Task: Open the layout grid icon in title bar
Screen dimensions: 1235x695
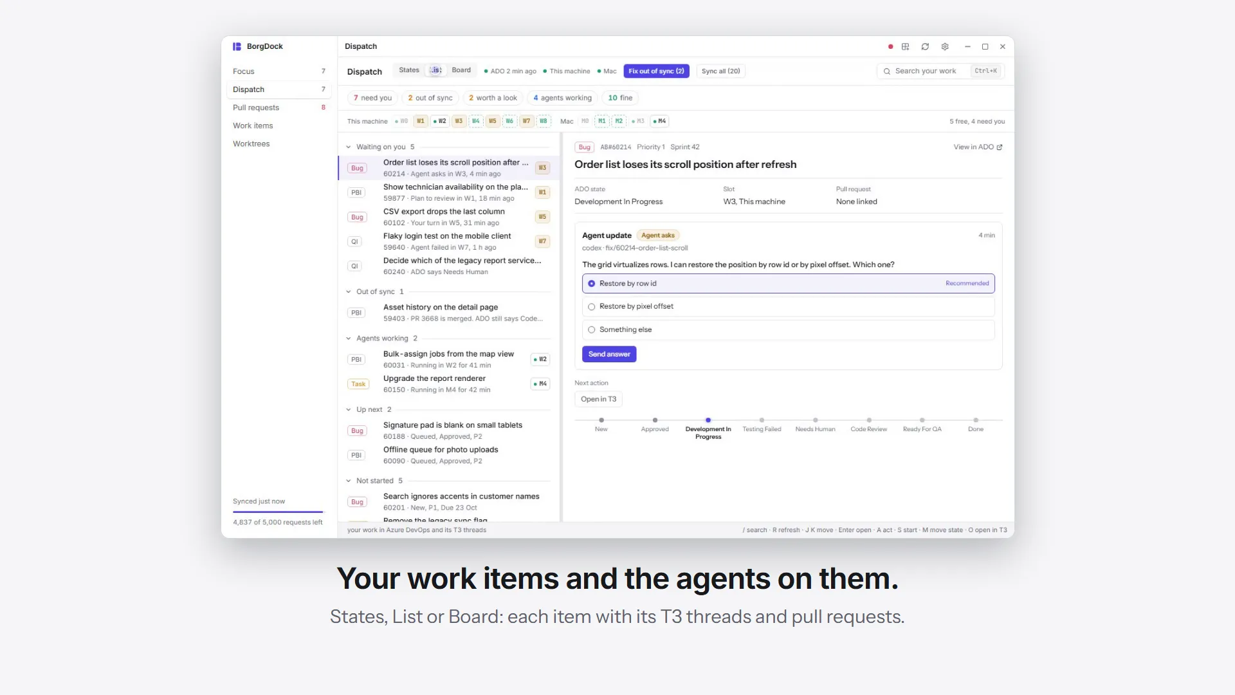Action: 905,46
